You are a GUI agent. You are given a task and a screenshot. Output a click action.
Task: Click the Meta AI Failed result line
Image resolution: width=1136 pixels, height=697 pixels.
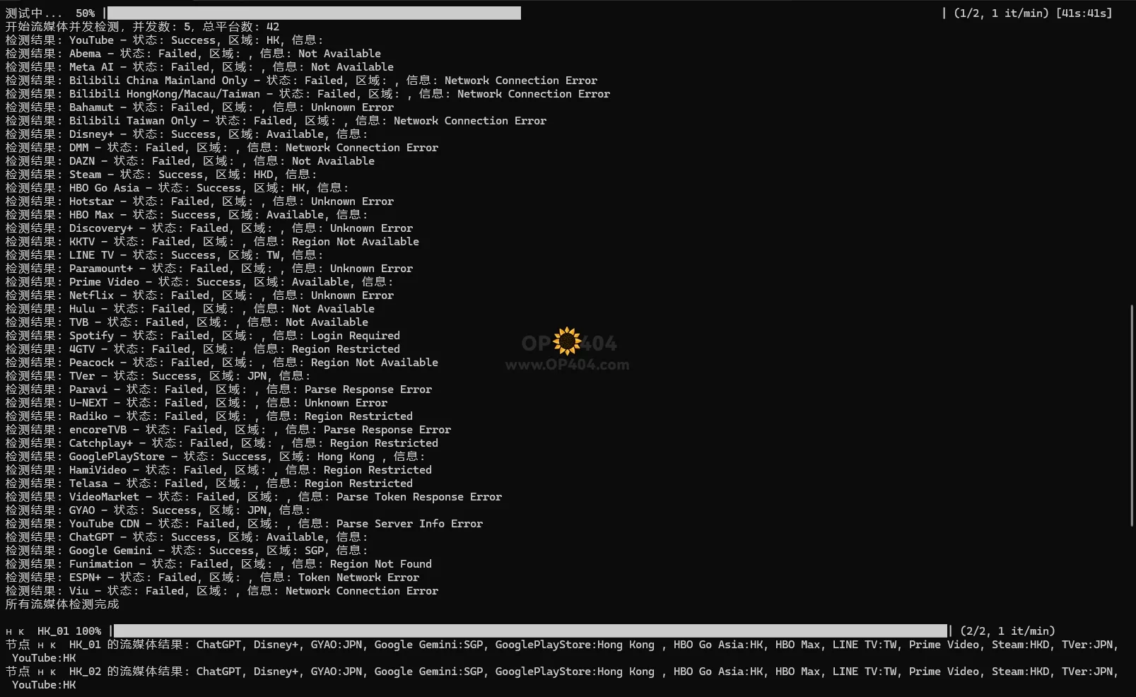199,67
